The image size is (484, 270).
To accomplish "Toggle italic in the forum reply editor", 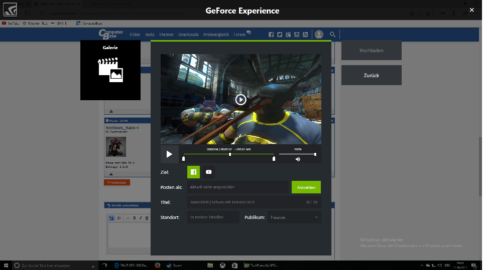I will point(141,218).
